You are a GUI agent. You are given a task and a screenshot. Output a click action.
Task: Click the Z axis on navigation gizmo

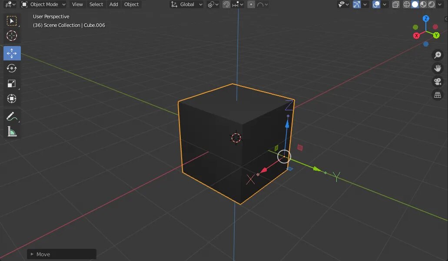point(426,19)
